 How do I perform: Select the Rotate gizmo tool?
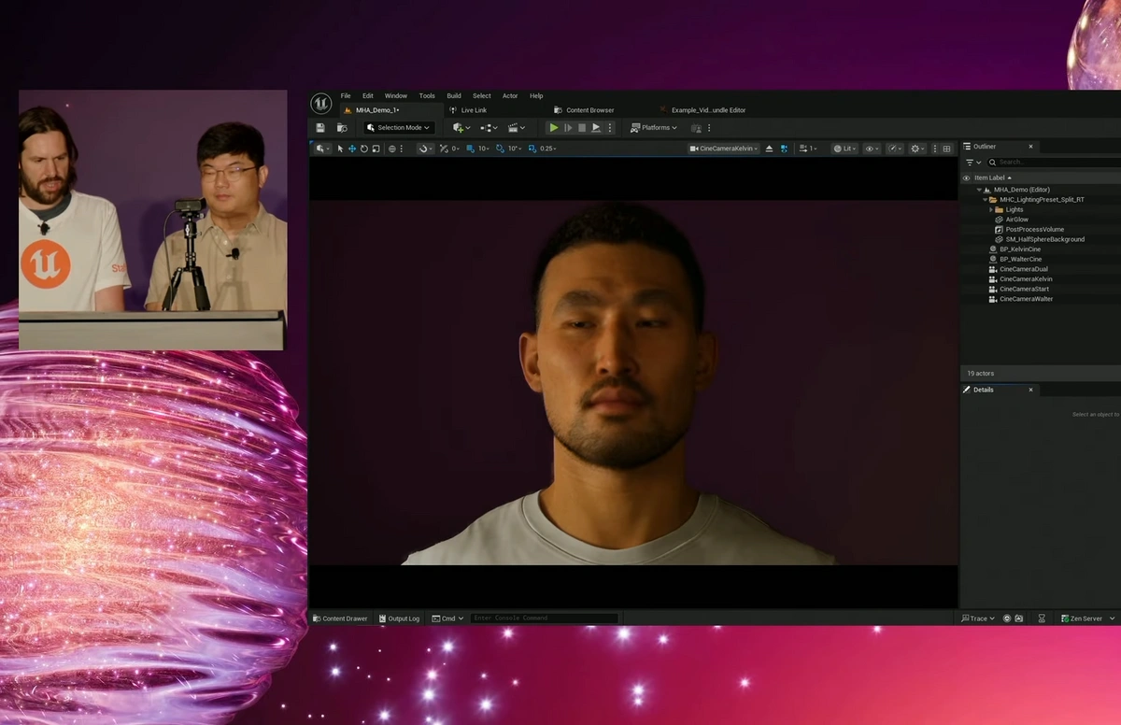pyautogui.click(x=364, y=149)
